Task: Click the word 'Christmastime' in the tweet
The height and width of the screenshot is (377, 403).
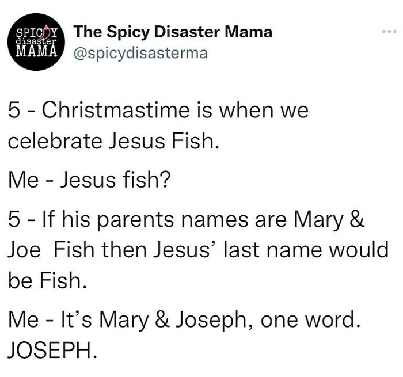Action: [x=116, y=110]
